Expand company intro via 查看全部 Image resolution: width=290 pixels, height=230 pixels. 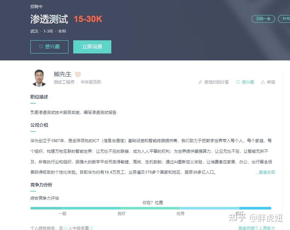point(267,172)
